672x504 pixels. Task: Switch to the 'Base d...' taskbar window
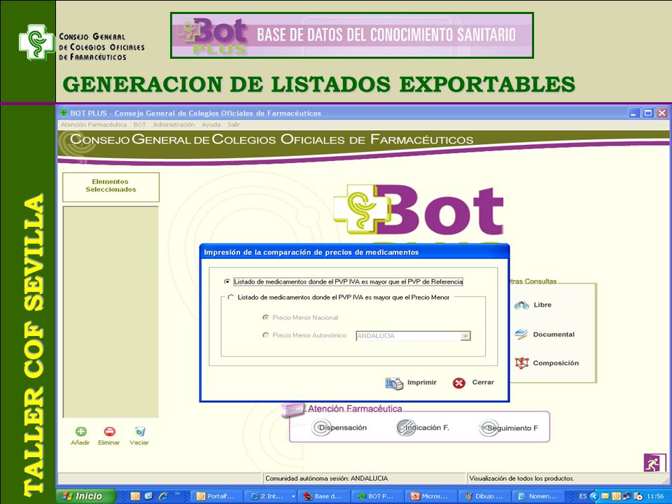point(323,496)
